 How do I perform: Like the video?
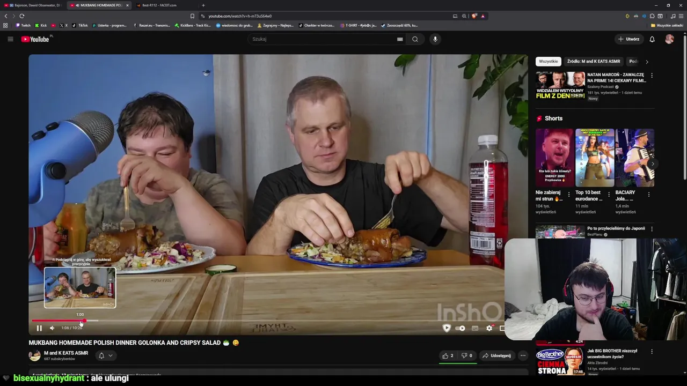pos(448,355)
